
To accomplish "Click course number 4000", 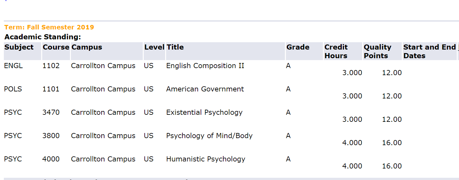I will click(51, 159).
